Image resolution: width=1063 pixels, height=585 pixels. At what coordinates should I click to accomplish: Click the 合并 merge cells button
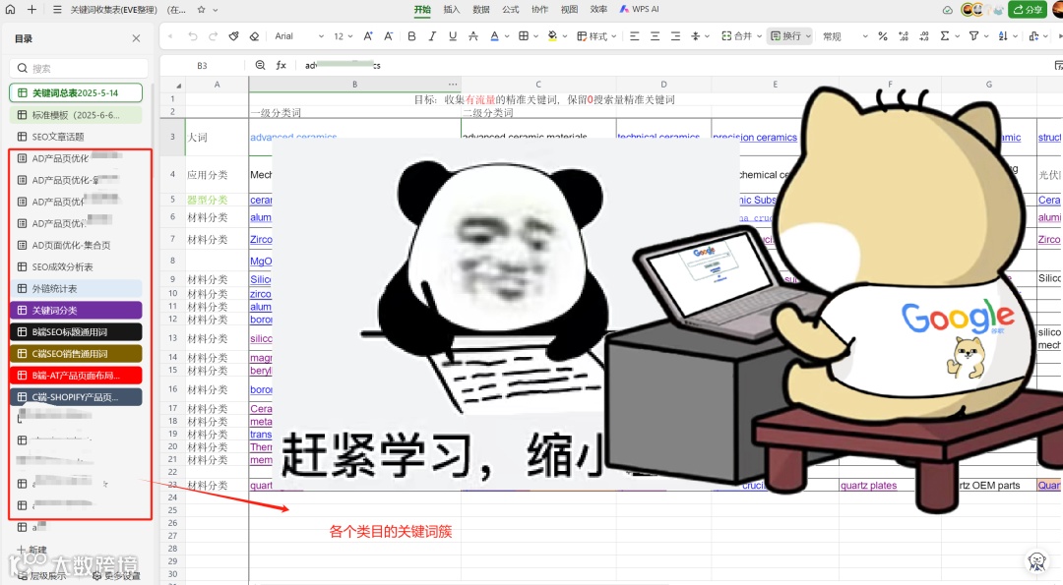click(x=737, y=35)
